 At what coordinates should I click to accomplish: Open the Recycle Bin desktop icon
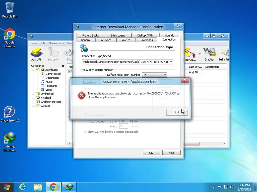click(10, 10)
